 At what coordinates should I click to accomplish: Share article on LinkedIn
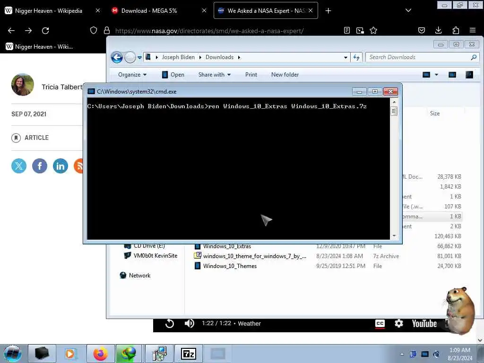(x=60, y=166)
